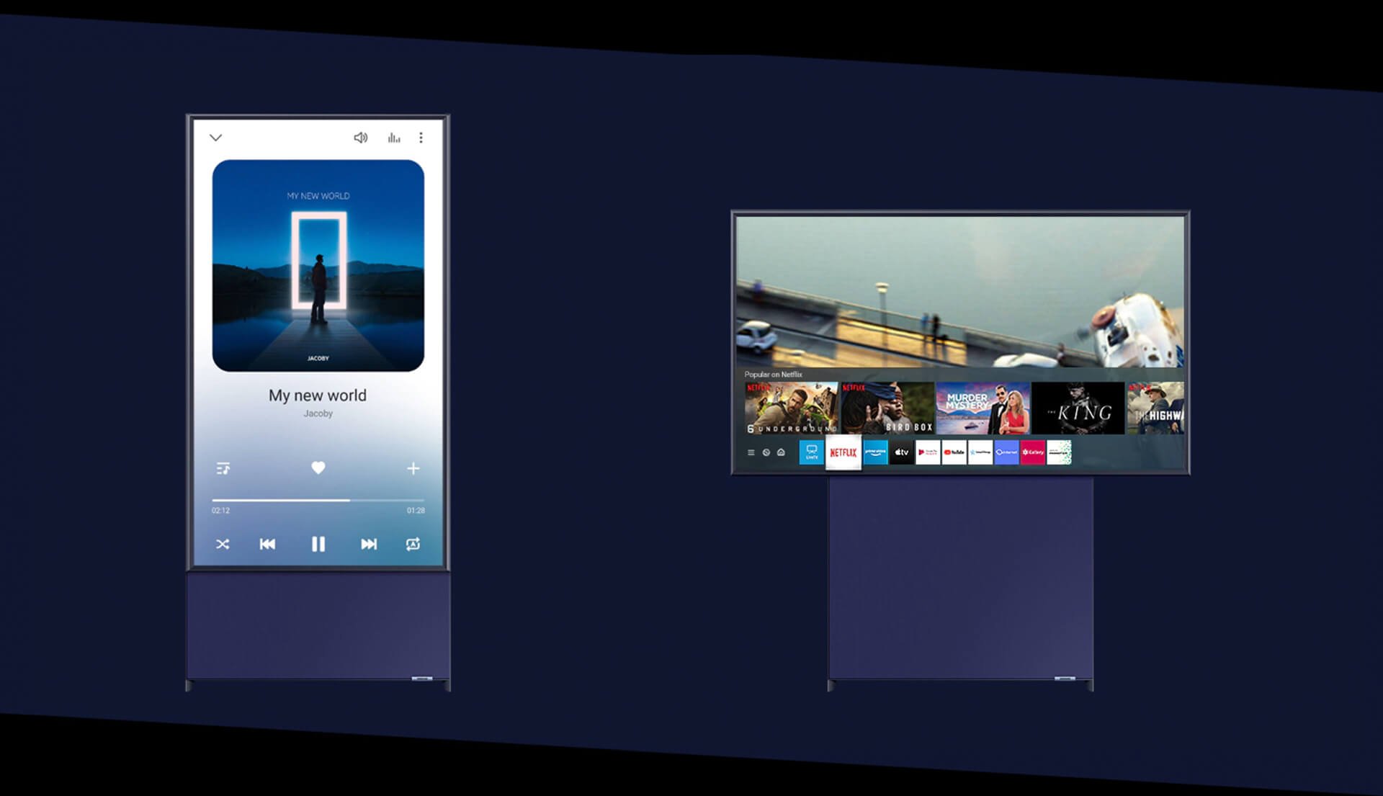
Task: Add song with the plus icon
Action: pos(413,469)
